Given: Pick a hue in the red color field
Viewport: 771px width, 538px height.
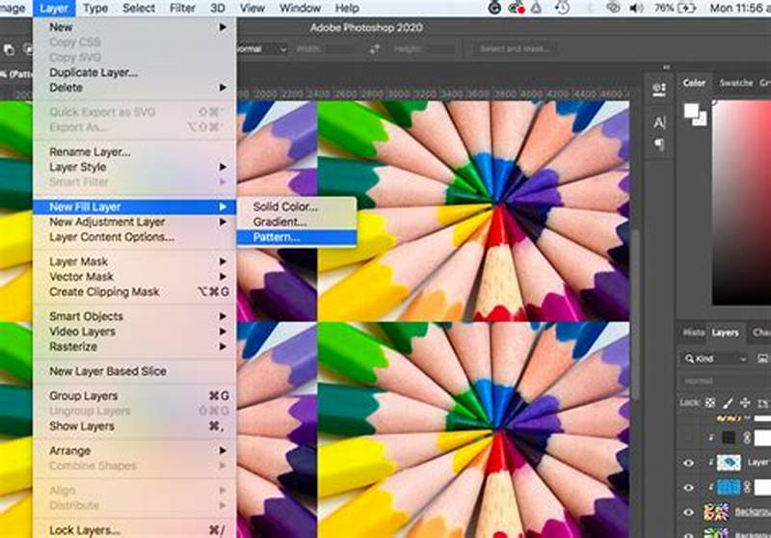Looking at the screenshot, I should 741,202.
